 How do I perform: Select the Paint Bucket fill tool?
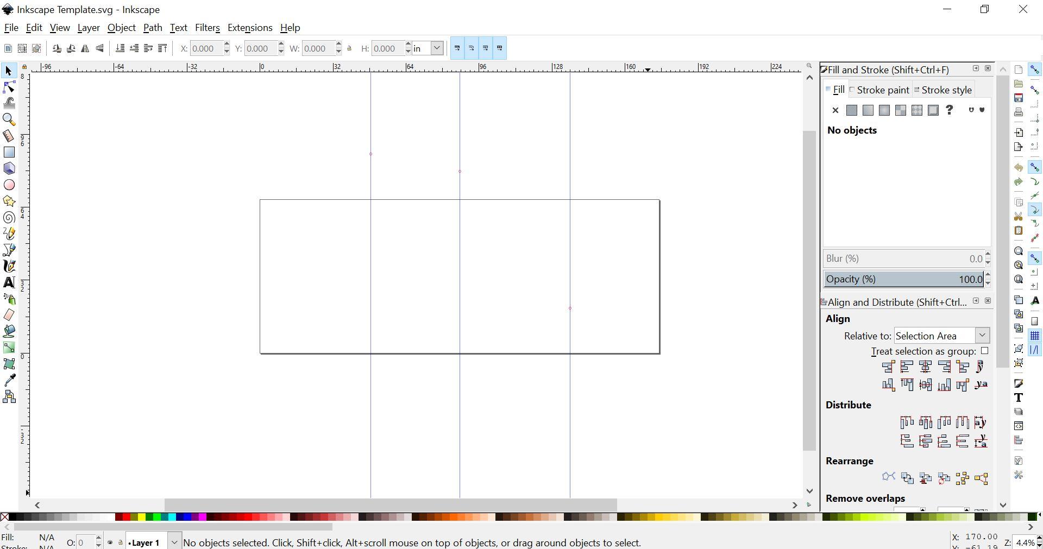[x=9, y=331]
